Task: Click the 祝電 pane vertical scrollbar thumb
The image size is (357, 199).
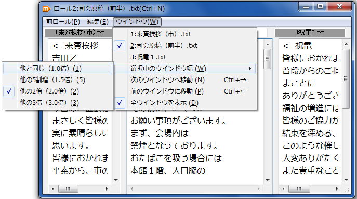Action: pyautogui.click(x=346, y=78)
